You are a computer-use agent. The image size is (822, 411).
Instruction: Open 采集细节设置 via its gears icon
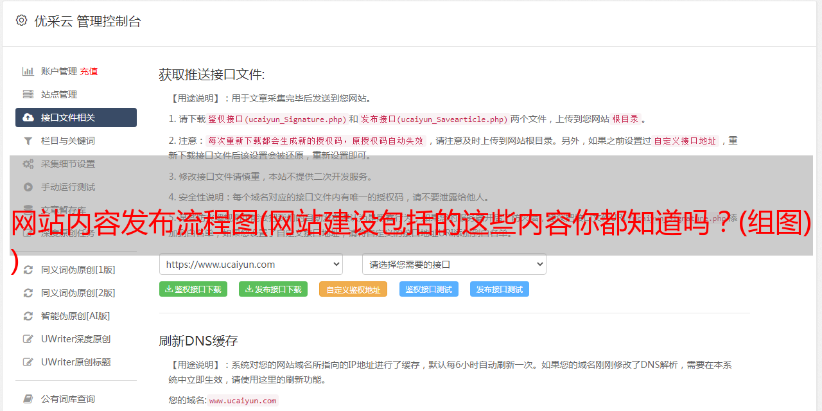28,164
